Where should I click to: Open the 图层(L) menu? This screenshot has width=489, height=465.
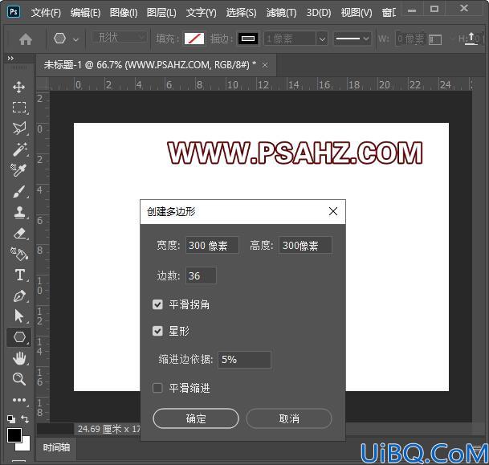tap(161, 13)
